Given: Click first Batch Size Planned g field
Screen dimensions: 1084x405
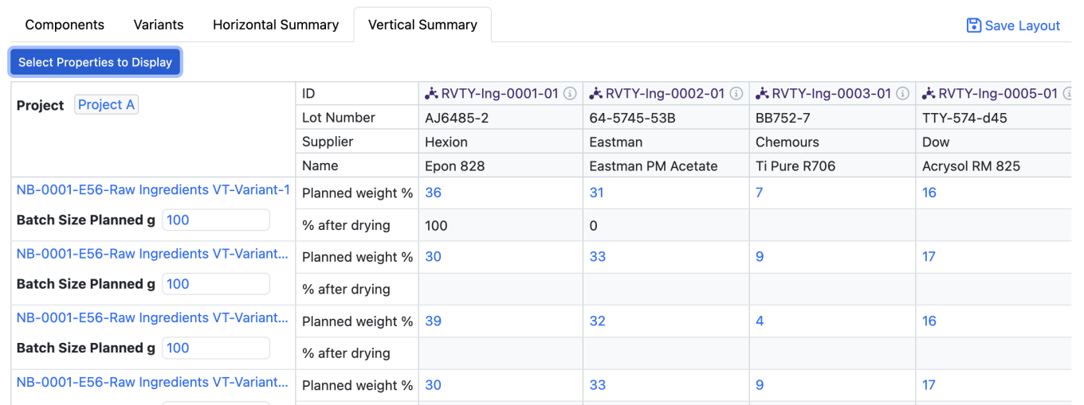Looking at the screenshot, I should [x=215, y=220].
